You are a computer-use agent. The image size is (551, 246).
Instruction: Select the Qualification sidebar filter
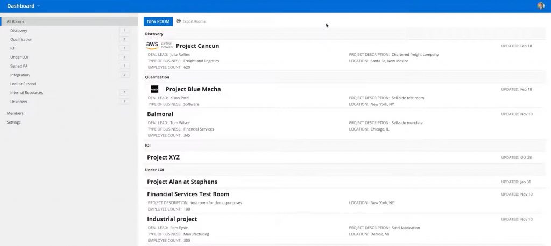pyautogui.click(x=21, y=39)
